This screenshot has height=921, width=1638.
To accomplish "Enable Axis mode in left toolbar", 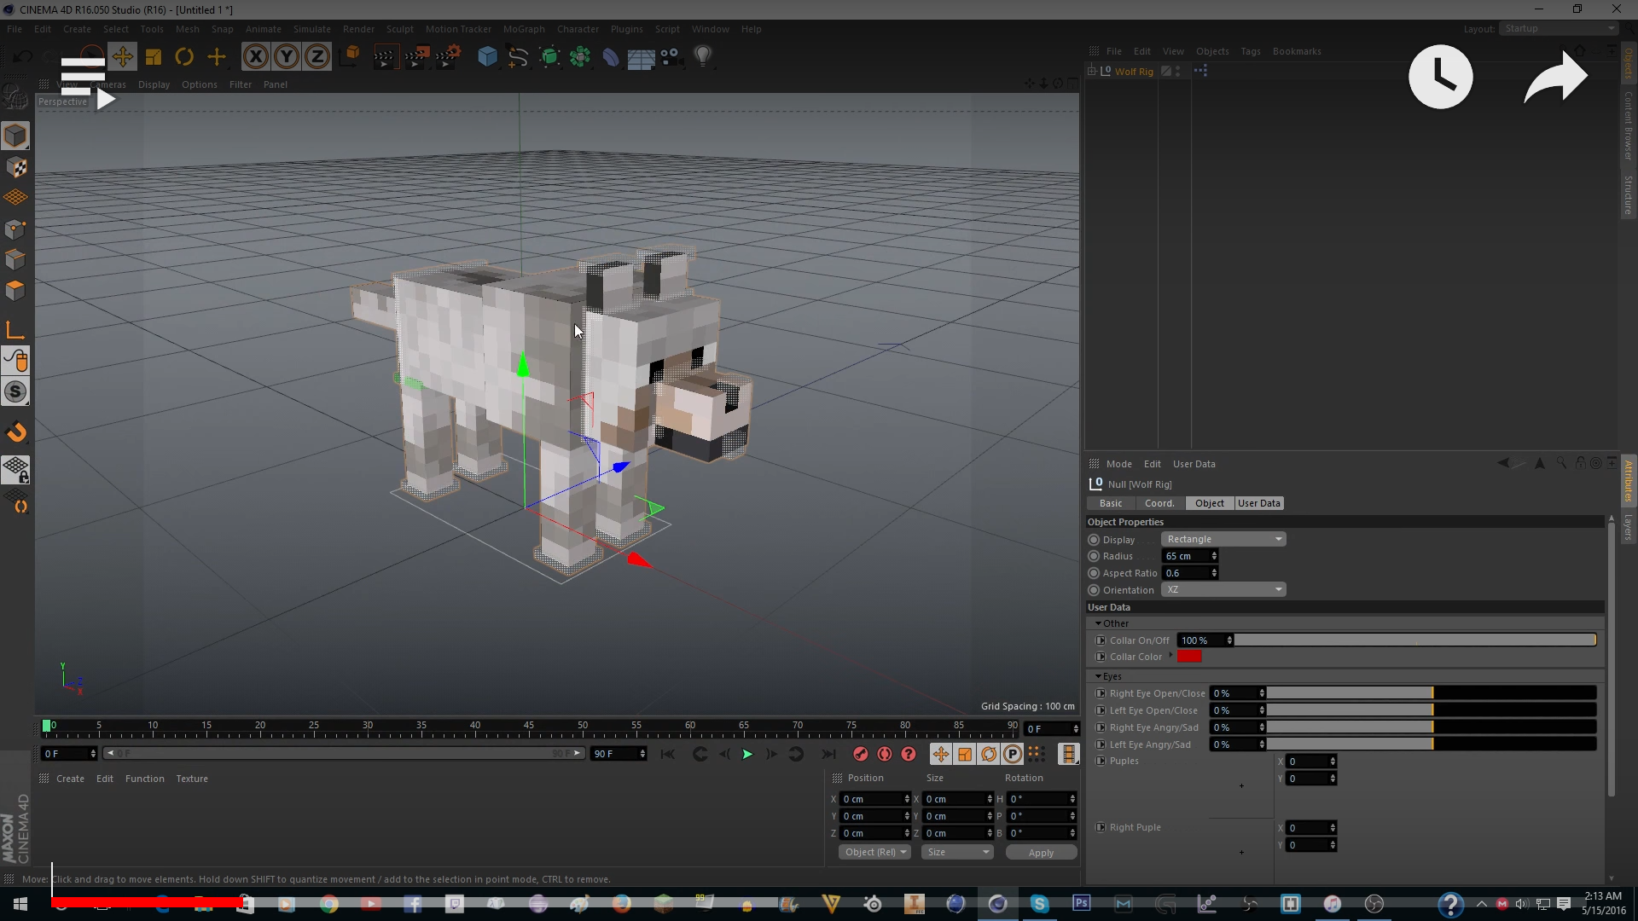I will click(15, 331).
